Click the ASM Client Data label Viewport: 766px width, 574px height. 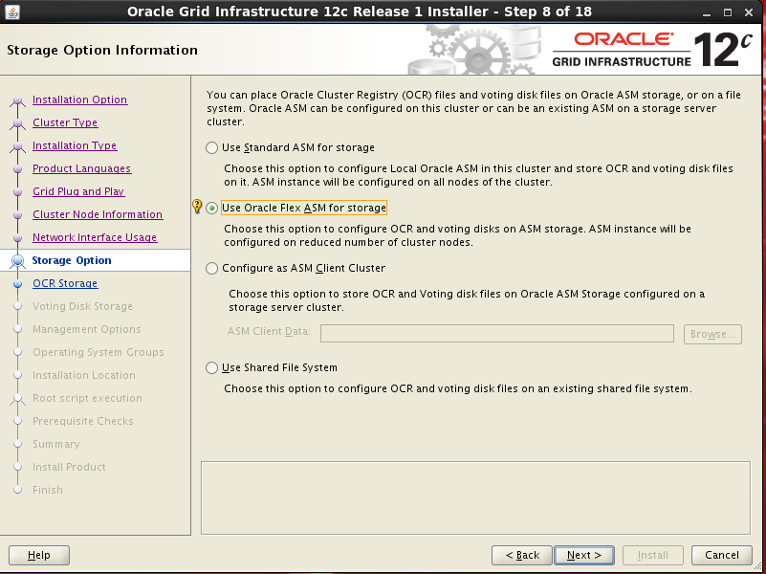[269, 331]
